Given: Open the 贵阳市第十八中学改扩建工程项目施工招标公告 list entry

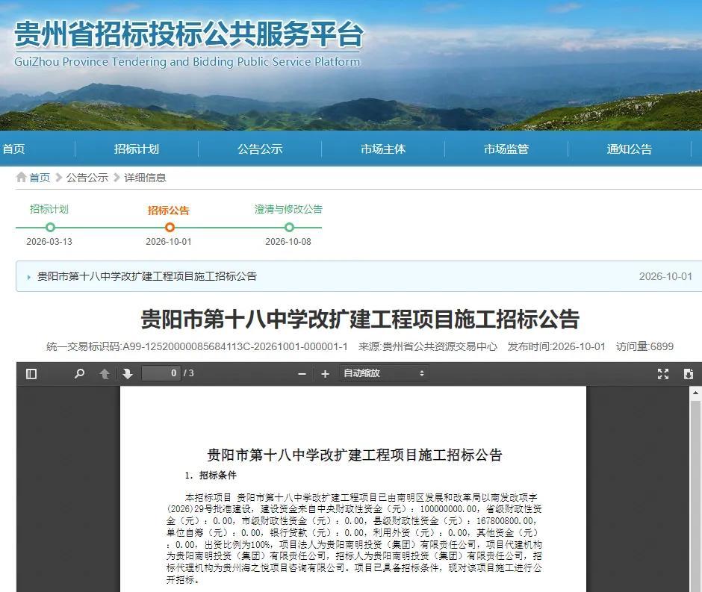Looking at the screenshot, I should (147, 276).
